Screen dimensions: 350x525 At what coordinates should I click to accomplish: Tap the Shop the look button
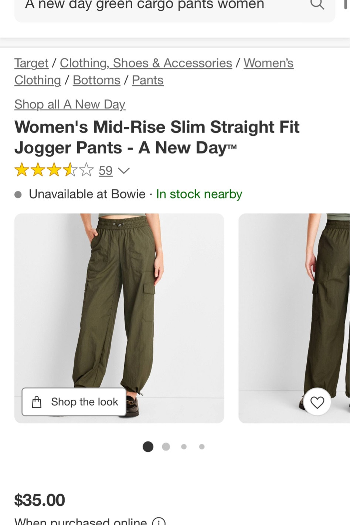74,402
